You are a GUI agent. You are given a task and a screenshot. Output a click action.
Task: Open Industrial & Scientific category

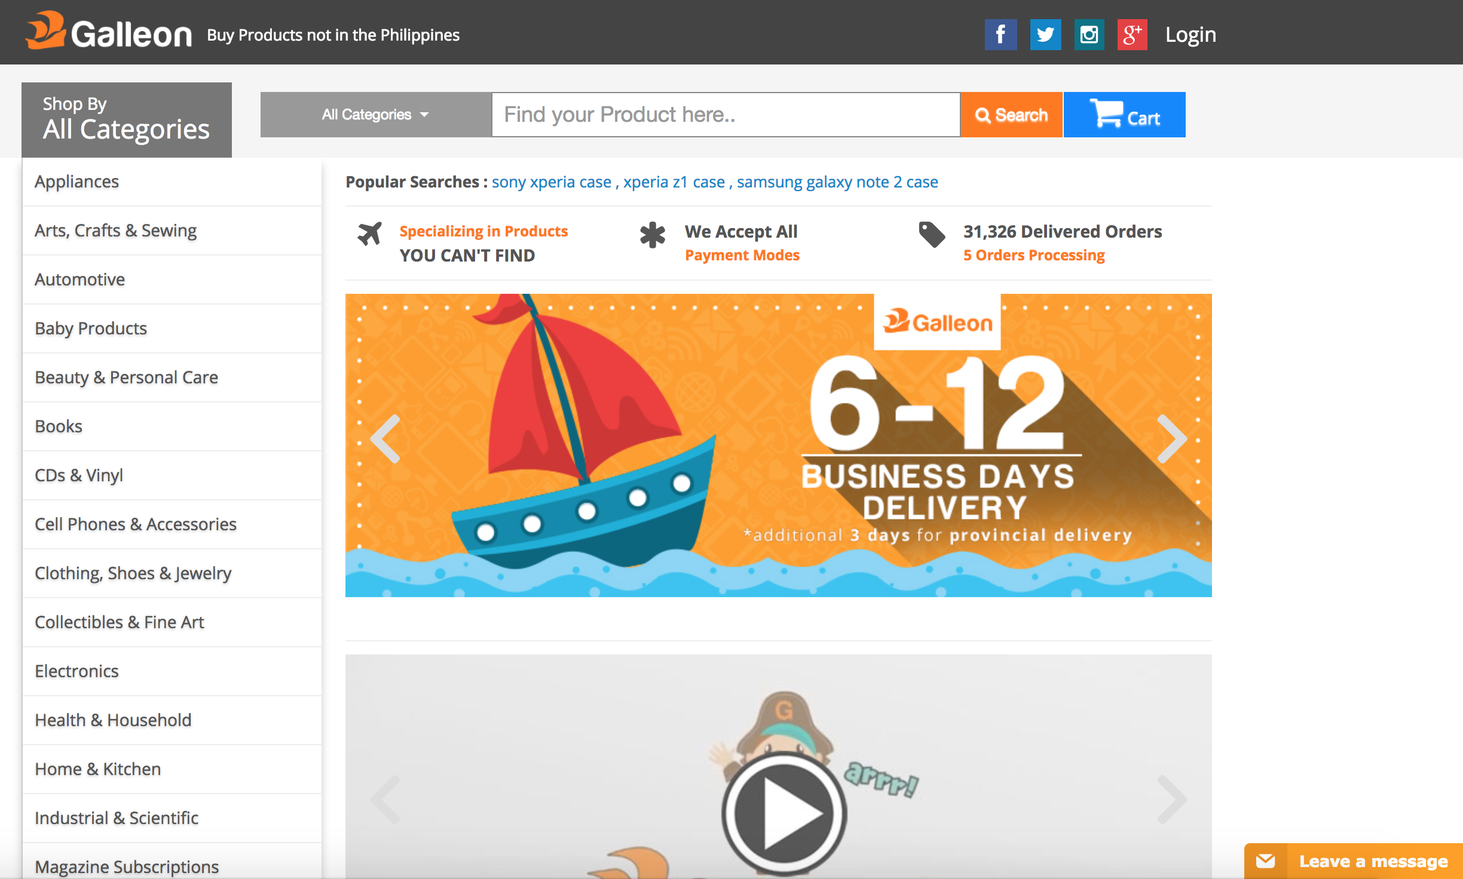point(172,818)
